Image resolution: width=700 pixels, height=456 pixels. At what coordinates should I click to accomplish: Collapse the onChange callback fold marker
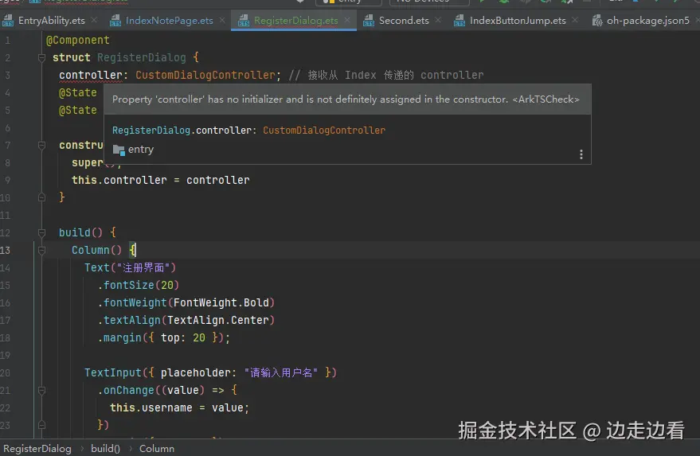[41, 390]
